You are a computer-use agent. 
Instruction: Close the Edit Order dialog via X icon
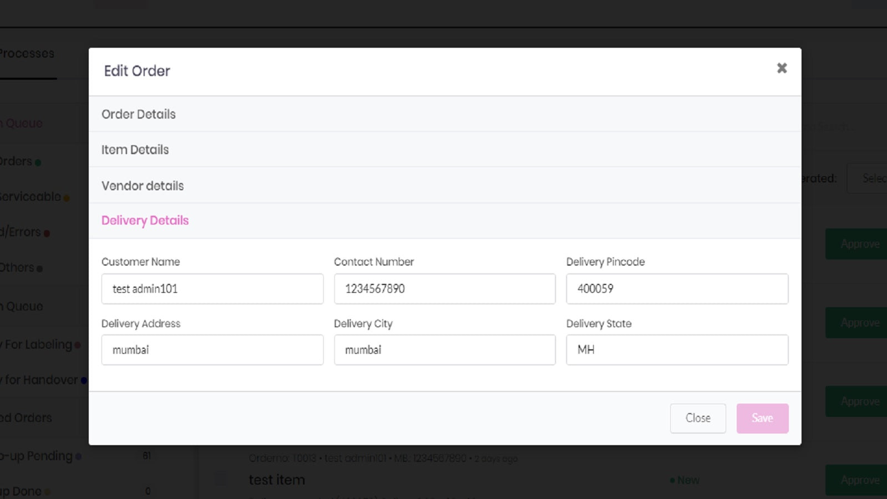[x=782, y=68]
